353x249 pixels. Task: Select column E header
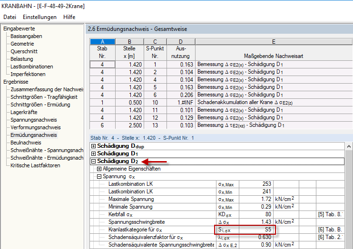[x=274, y=42]
